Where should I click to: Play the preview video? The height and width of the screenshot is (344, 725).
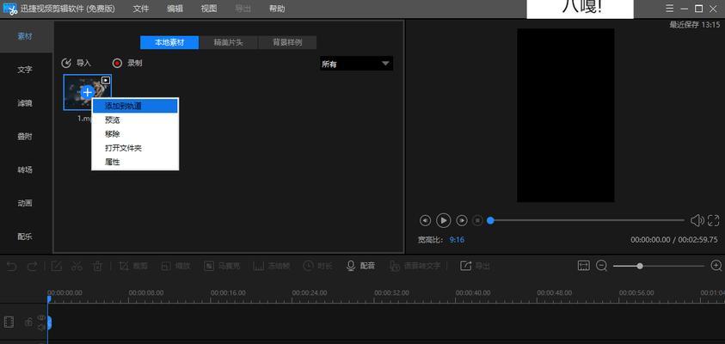click(x=444, y=220)
